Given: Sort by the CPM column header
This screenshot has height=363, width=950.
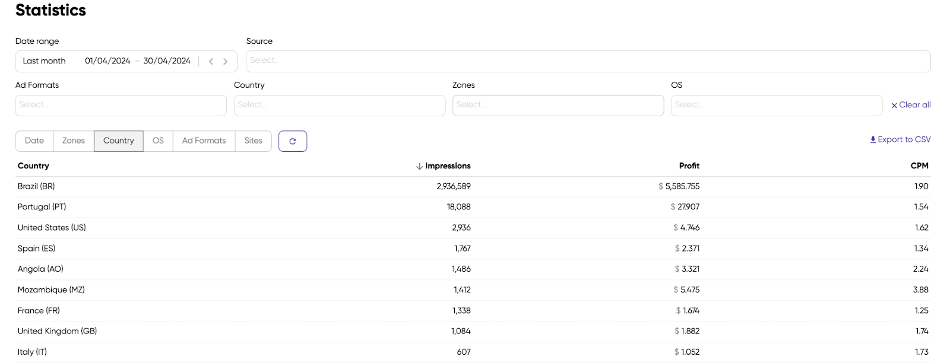Looking at the screenshot, I should 919,166.
